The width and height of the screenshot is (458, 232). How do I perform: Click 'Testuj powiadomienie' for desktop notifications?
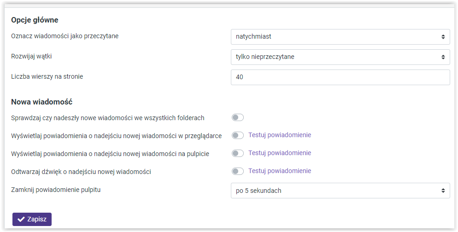[280, 153]
